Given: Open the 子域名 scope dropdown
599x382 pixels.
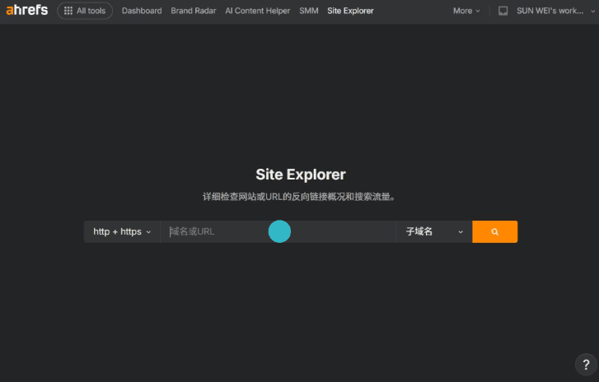Looking at the screenshot, I should [434, 232].
